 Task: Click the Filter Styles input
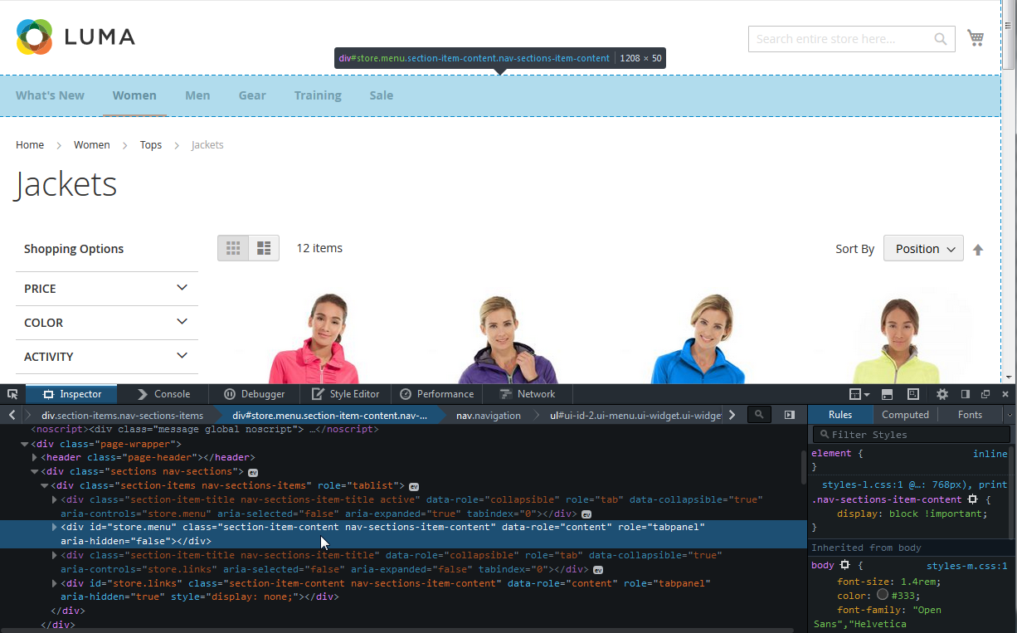point(911,434)
